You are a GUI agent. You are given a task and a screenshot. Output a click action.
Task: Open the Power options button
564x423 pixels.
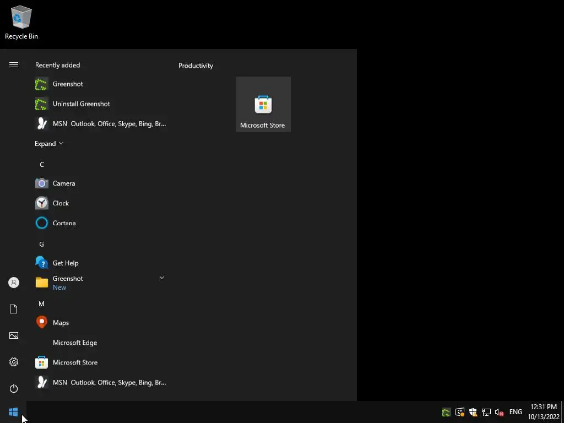click(14, 388)
